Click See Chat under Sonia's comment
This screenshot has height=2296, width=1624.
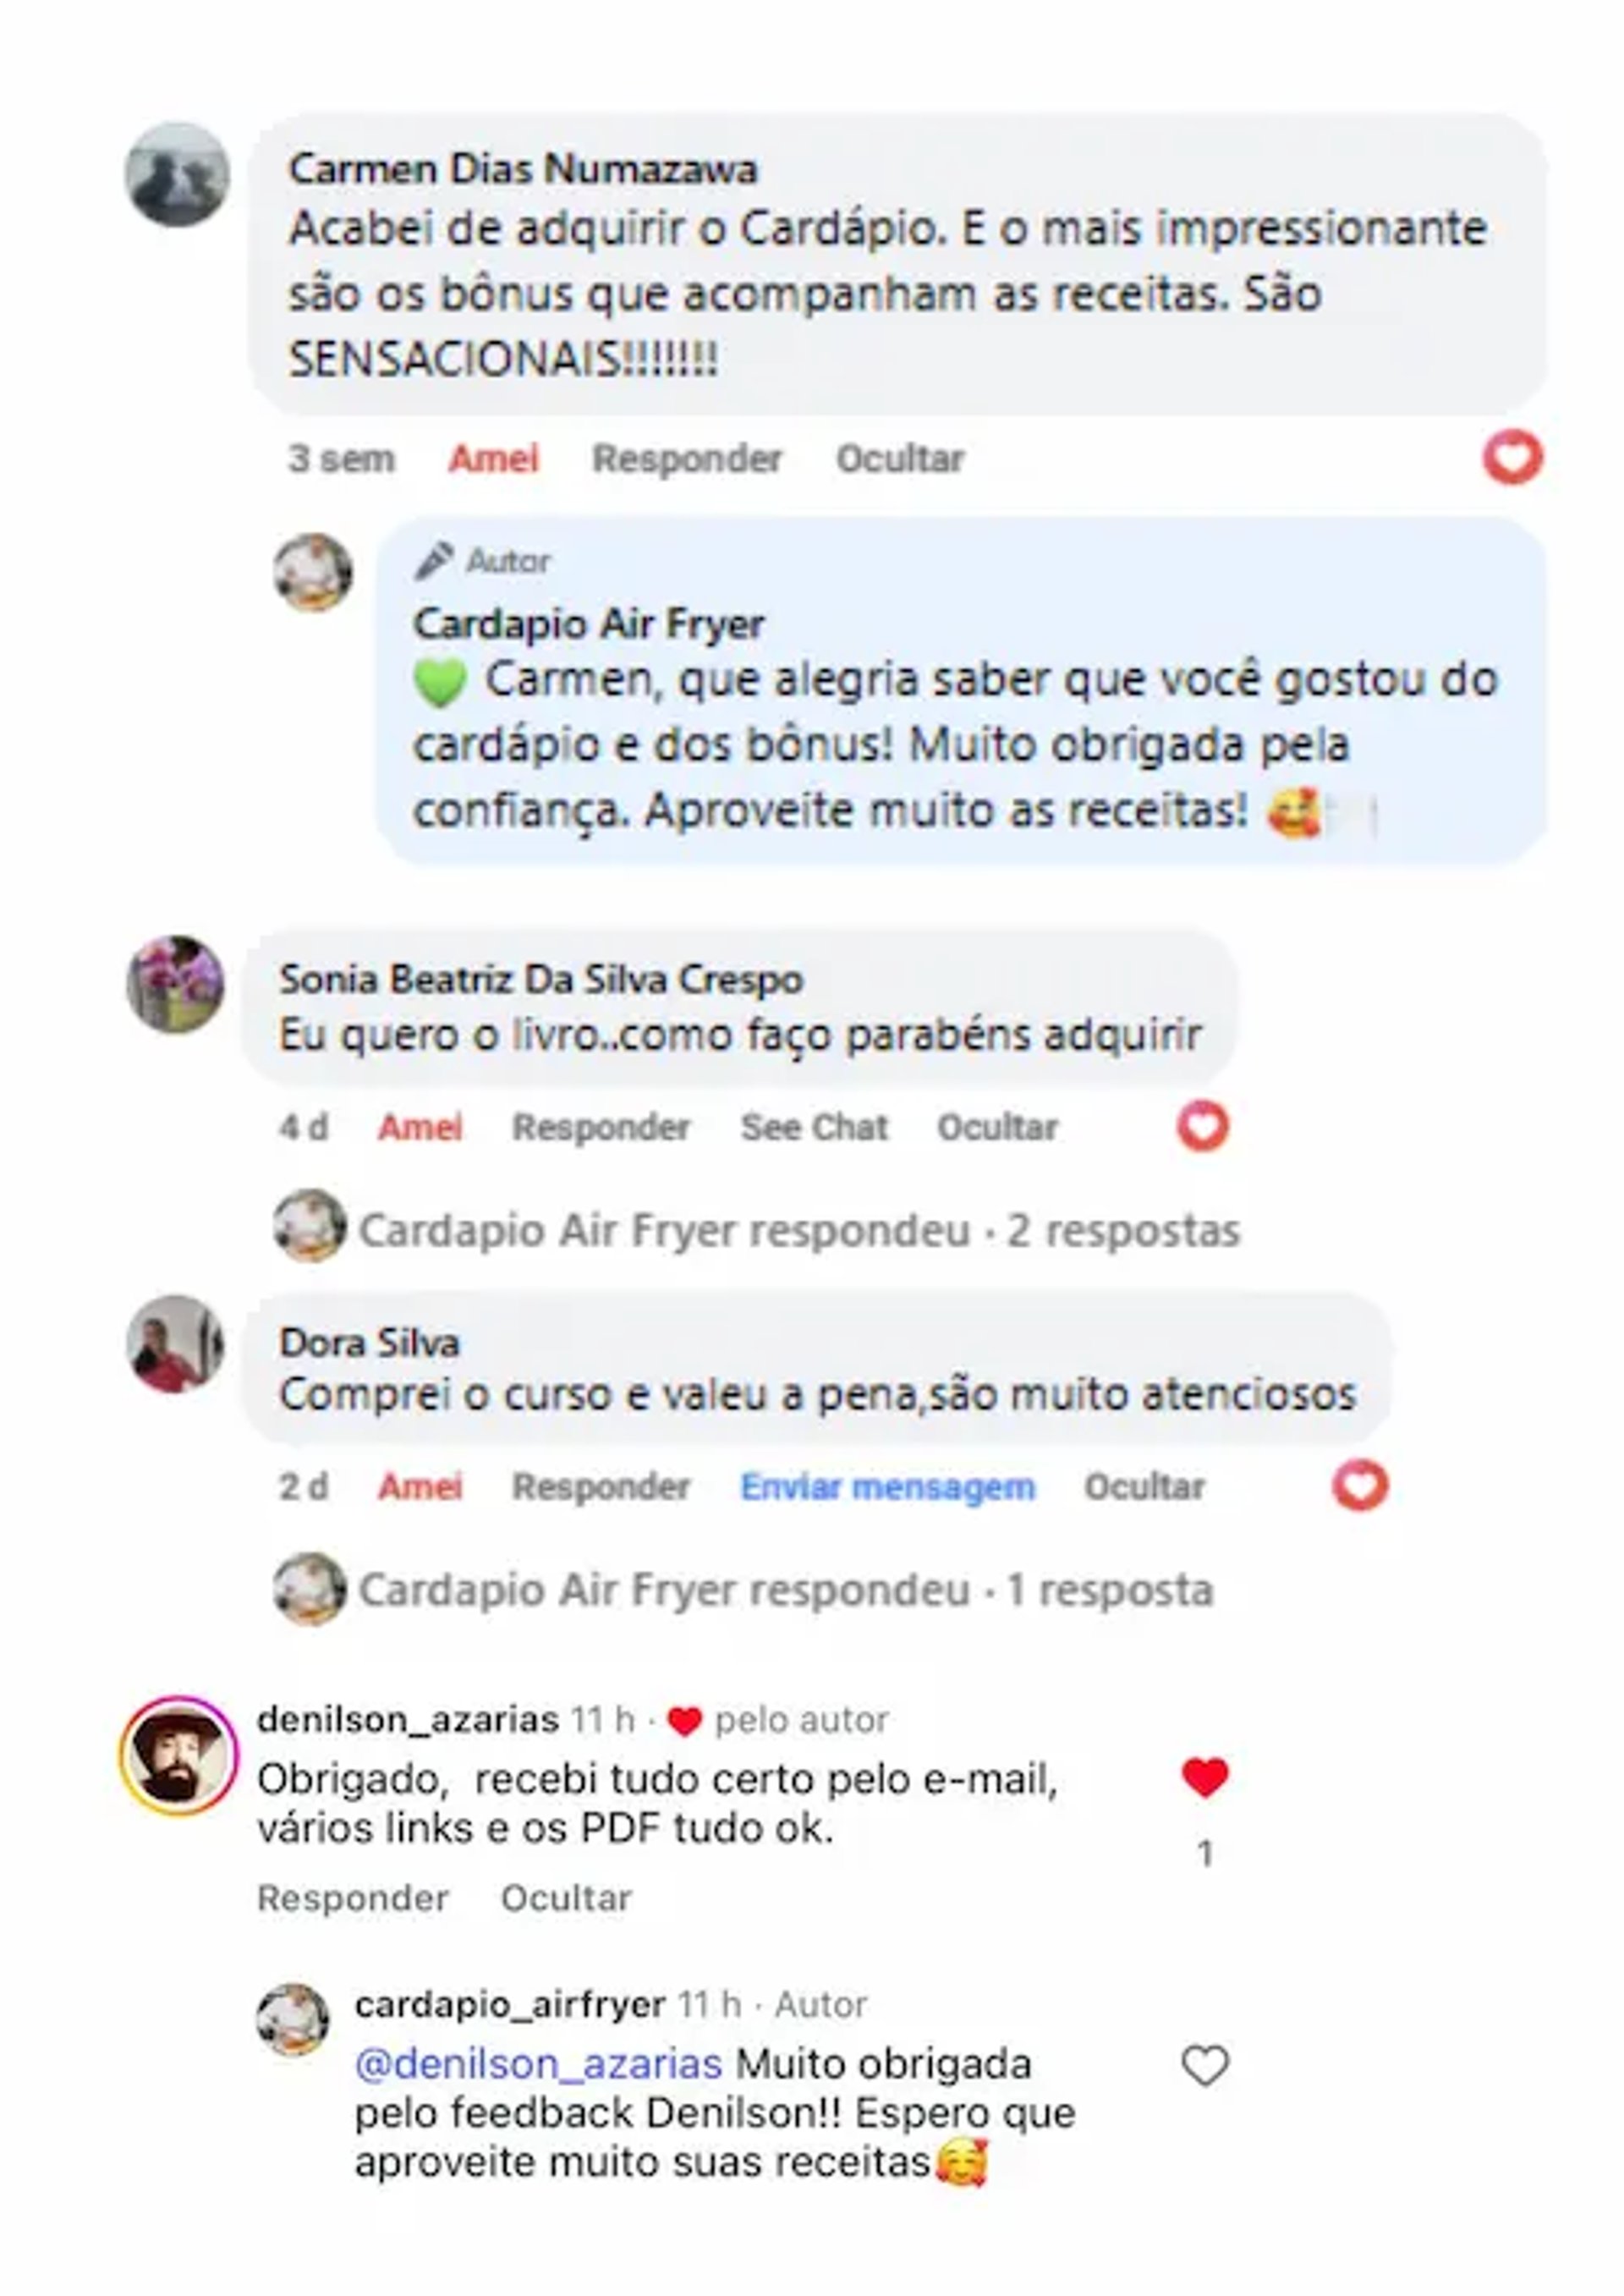pos(814,1127)
